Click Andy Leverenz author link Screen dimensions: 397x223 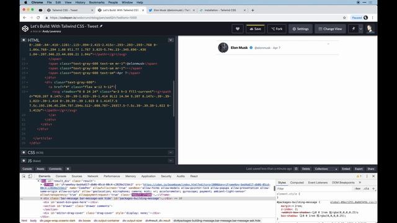(51, 32)
